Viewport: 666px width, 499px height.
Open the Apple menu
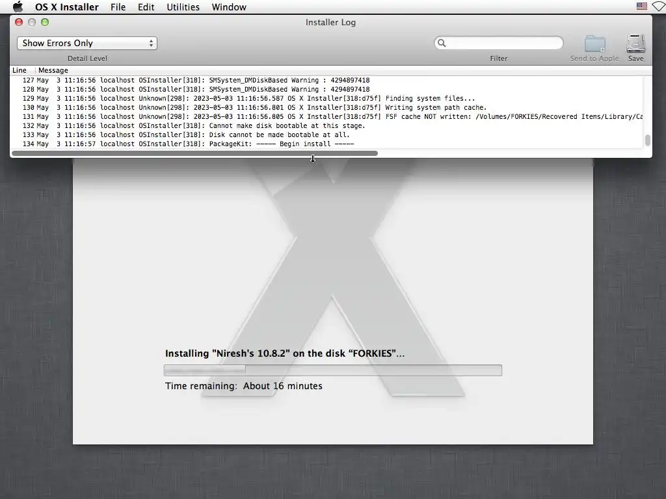[x=18, y=6]
